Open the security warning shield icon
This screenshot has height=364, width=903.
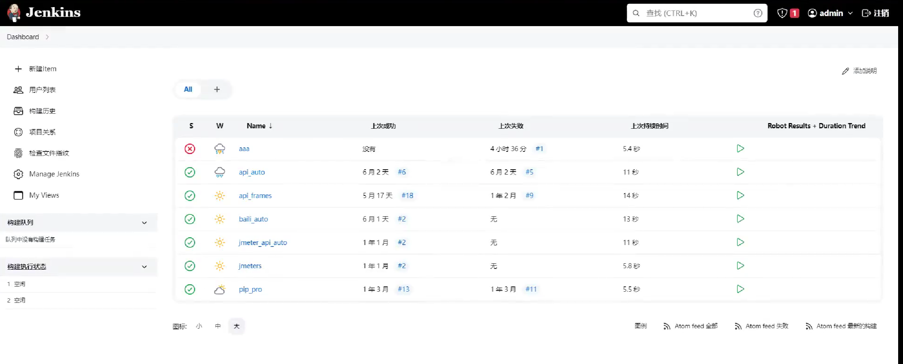coord(782,13)
